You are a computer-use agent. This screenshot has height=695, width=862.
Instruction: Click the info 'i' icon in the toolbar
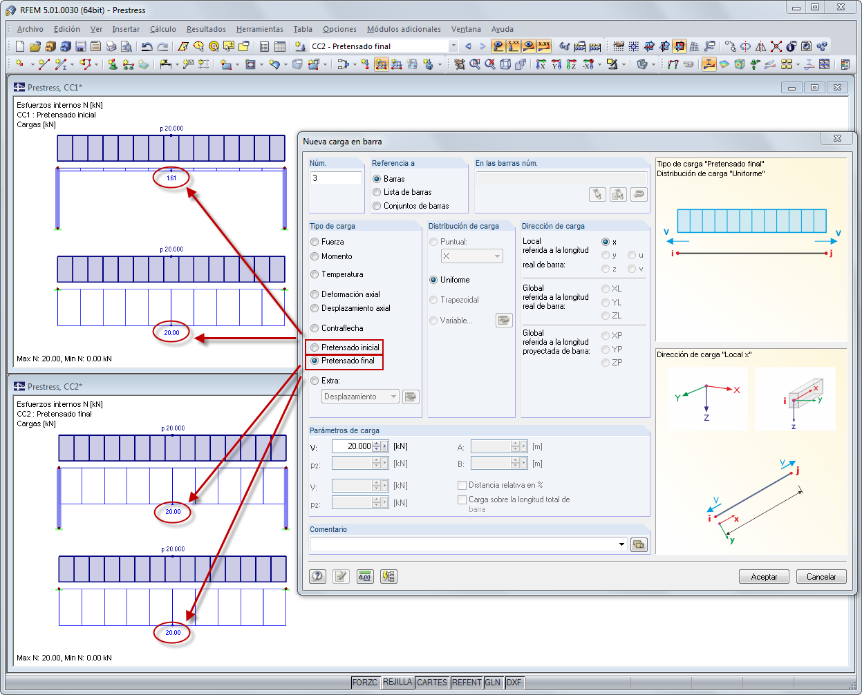pos(791,46)
